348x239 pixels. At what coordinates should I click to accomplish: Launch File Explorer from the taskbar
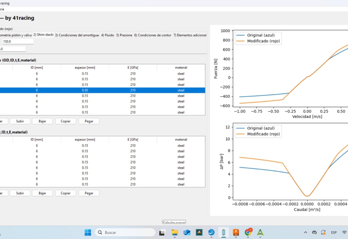click(x=174, y=232)
